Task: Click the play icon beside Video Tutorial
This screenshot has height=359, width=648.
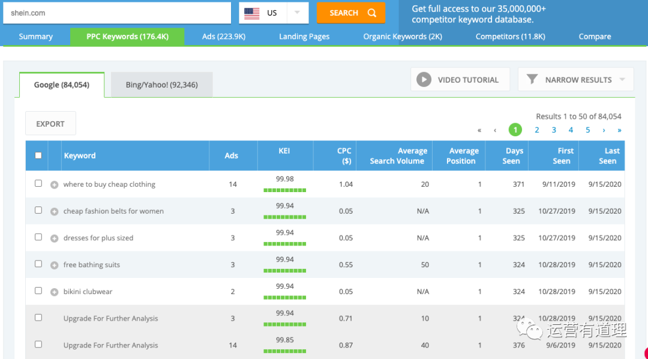Action: click(424, 80)
